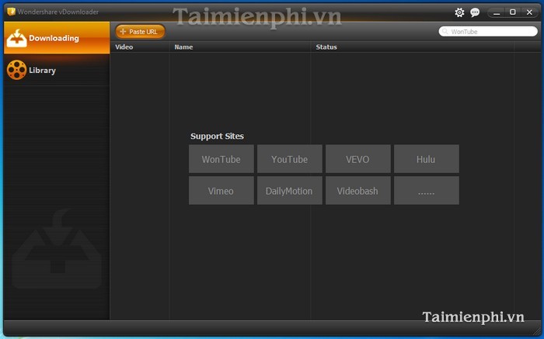Click the Library film reel icon
This screenshot has height=339, width=544.
(16, 70)
